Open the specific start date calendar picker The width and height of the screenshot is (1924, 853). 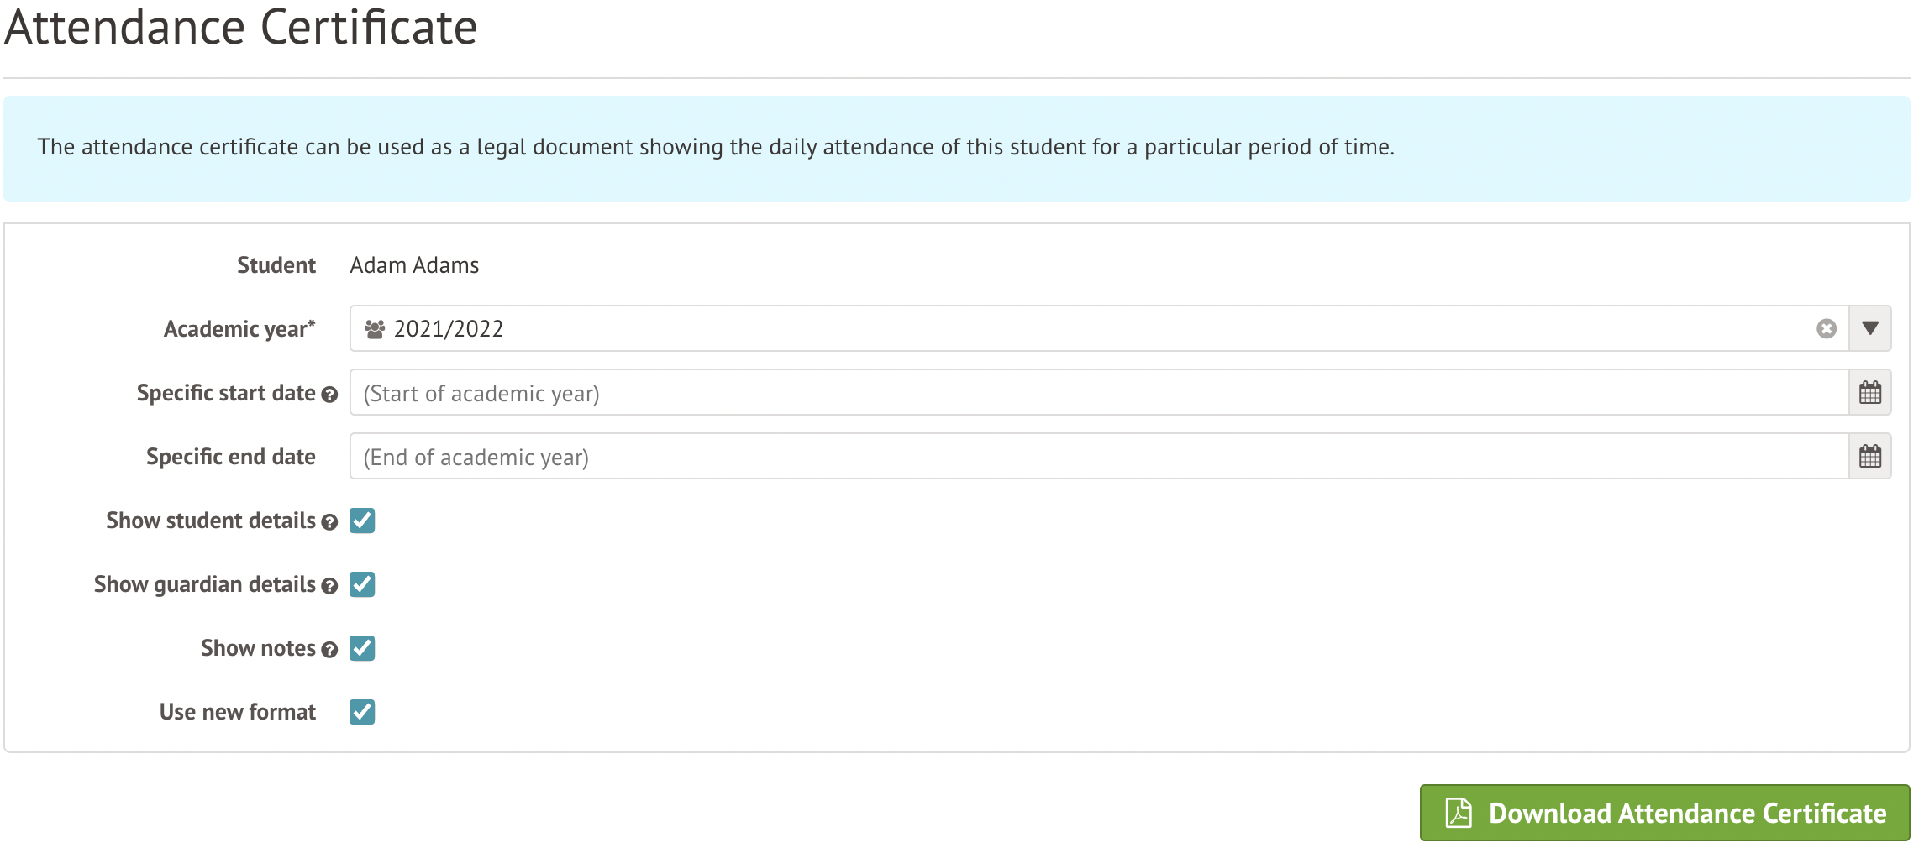[1869, 392]
